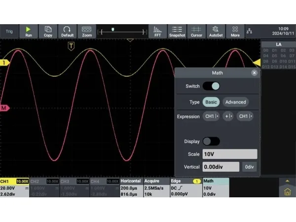Click the Copy icon in toolbar
The image size is (296, 222).
[48, 31]
